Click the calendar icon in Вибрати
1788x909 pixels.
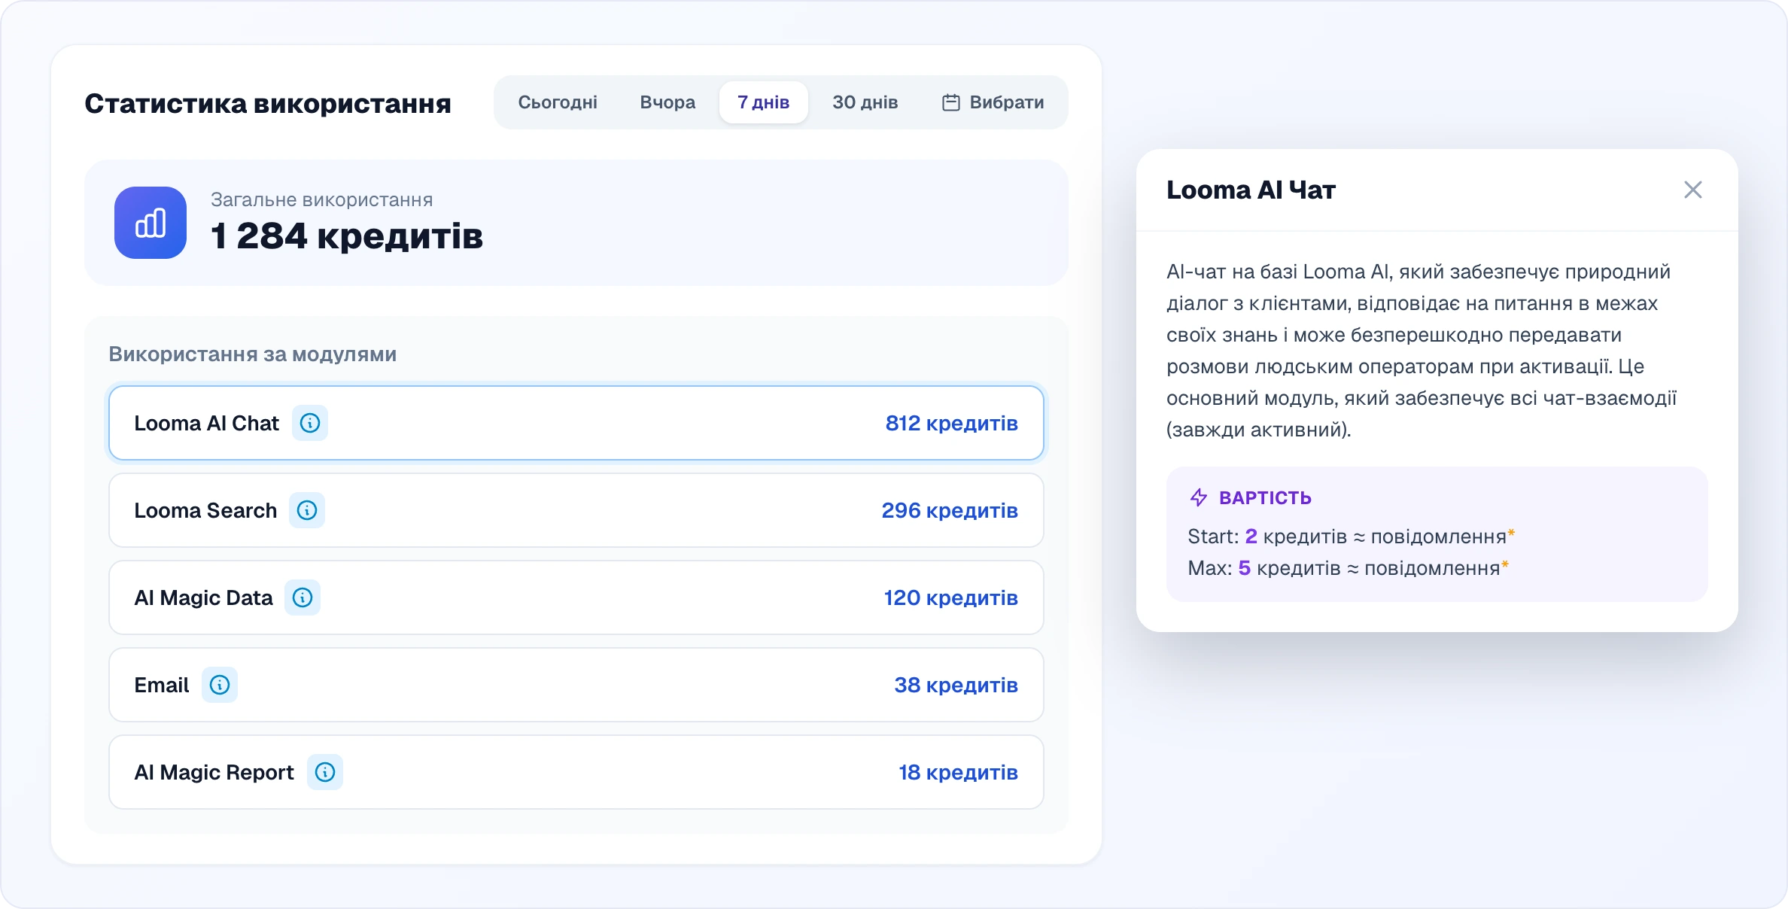(951, 102)
